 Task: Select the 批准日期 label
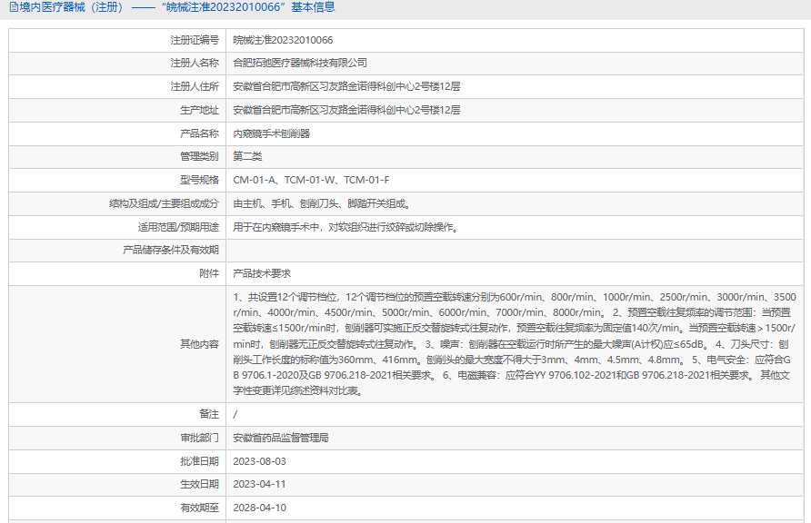coord(200,461)
